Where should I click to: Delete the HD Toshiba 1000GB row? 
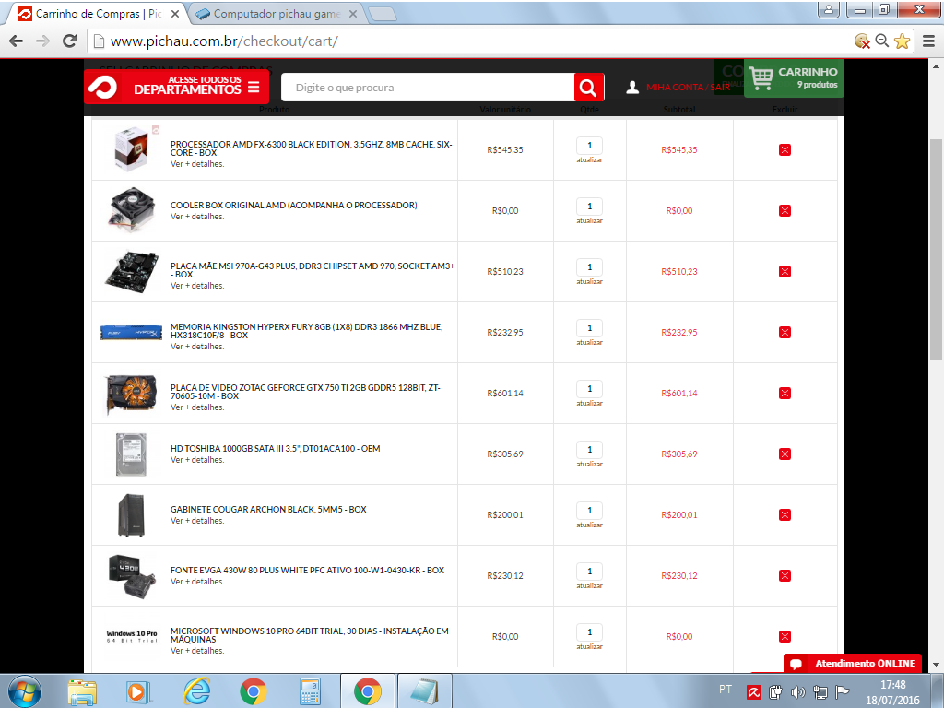(x=785, y=454)
